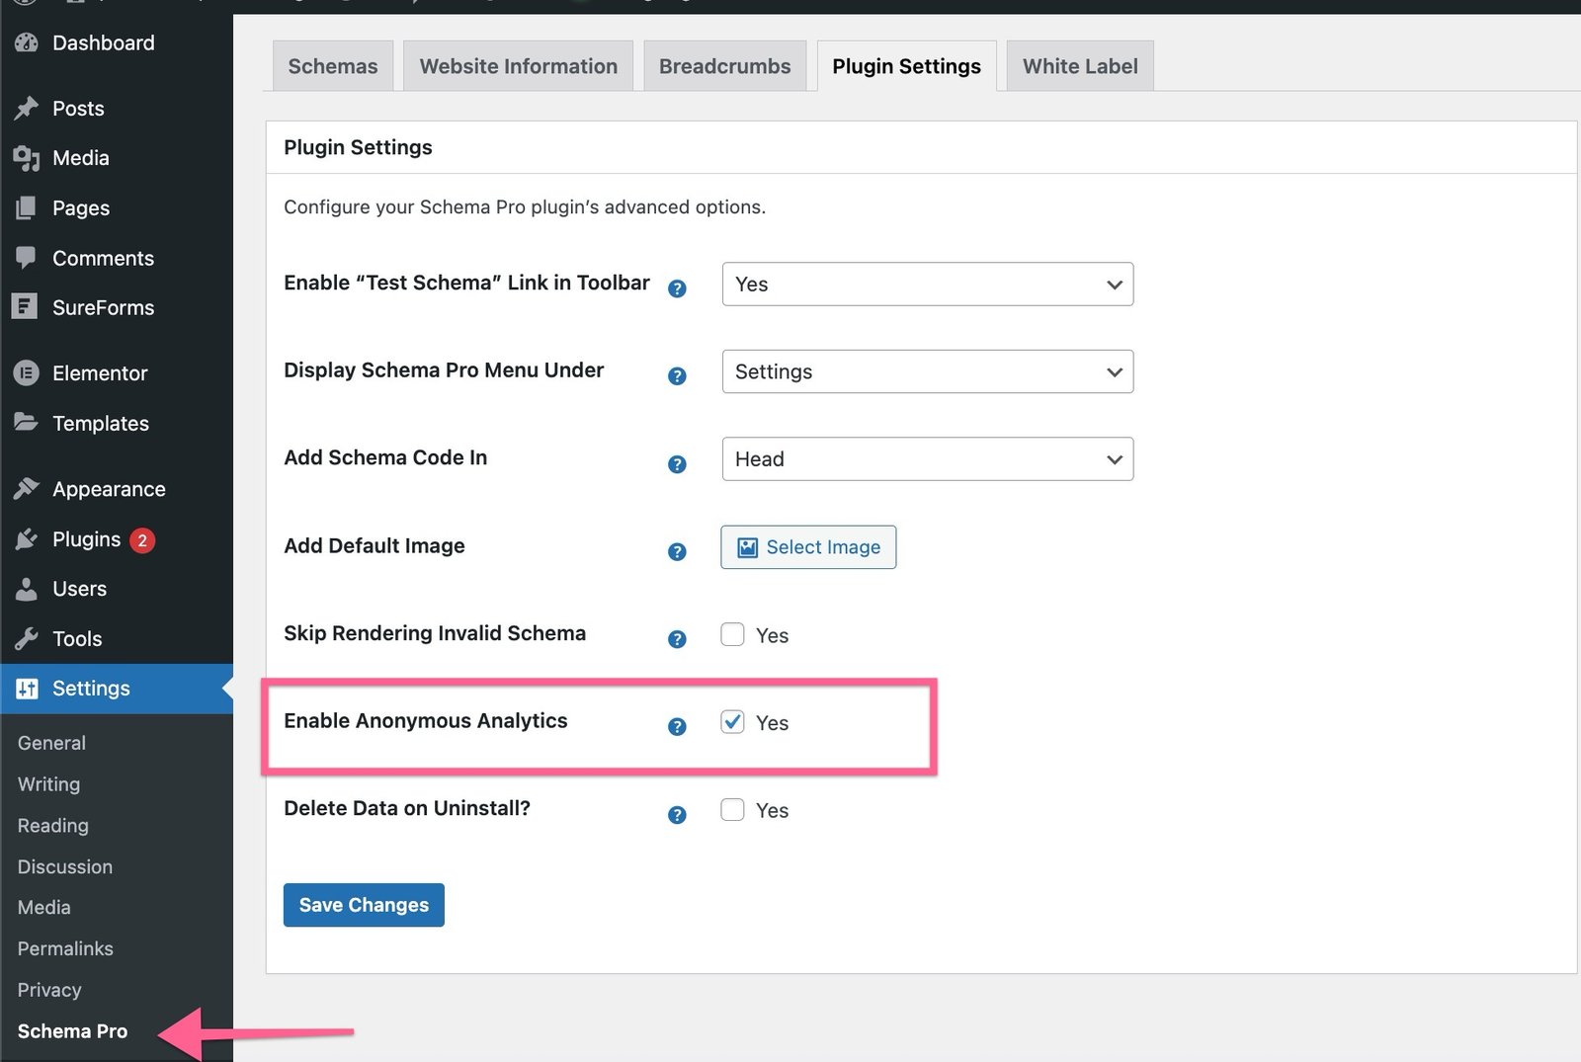This screenshot has width=1581, height=1062.
Task: Open the Add Schema Code In dropdown
Action: click(927, 459)
